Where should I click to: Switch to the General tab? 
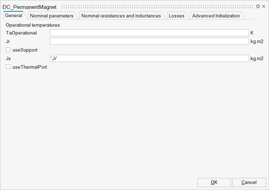pos(14,16)
